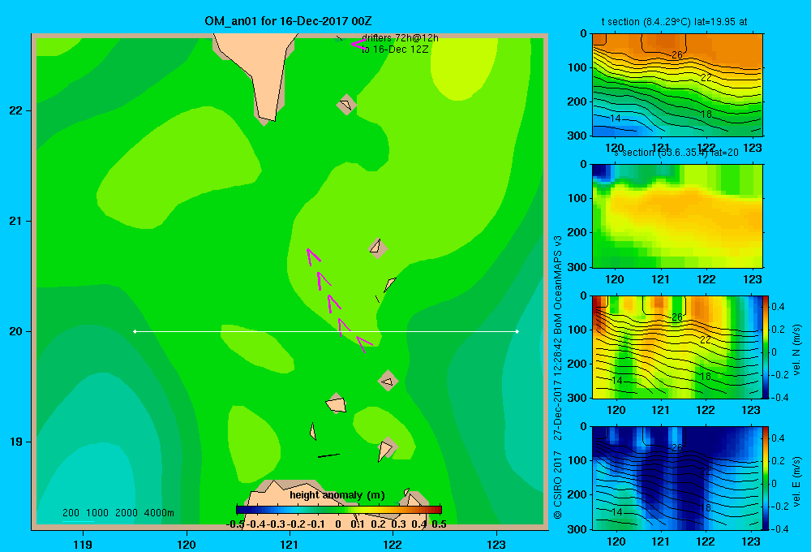
Task: Click latitude tick label 22 on main map
Action: click(x=16, y=110)
